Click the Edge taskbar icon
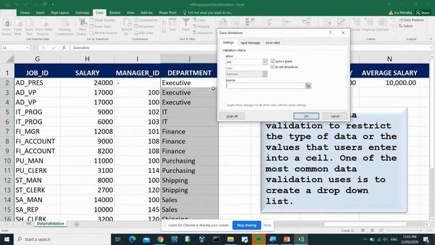Image resolution: width=435 pixels, height=245 pixels. click(133, 239)
